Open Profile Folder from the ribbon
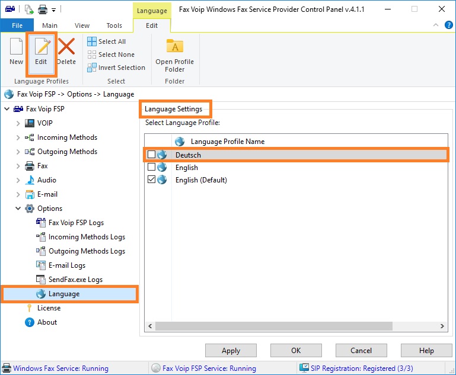Viewport: 456px width, 375px height. point(175,56)
